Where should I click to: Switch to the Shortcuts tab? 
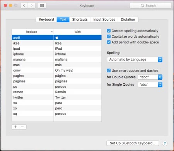(x=80, y=20)
